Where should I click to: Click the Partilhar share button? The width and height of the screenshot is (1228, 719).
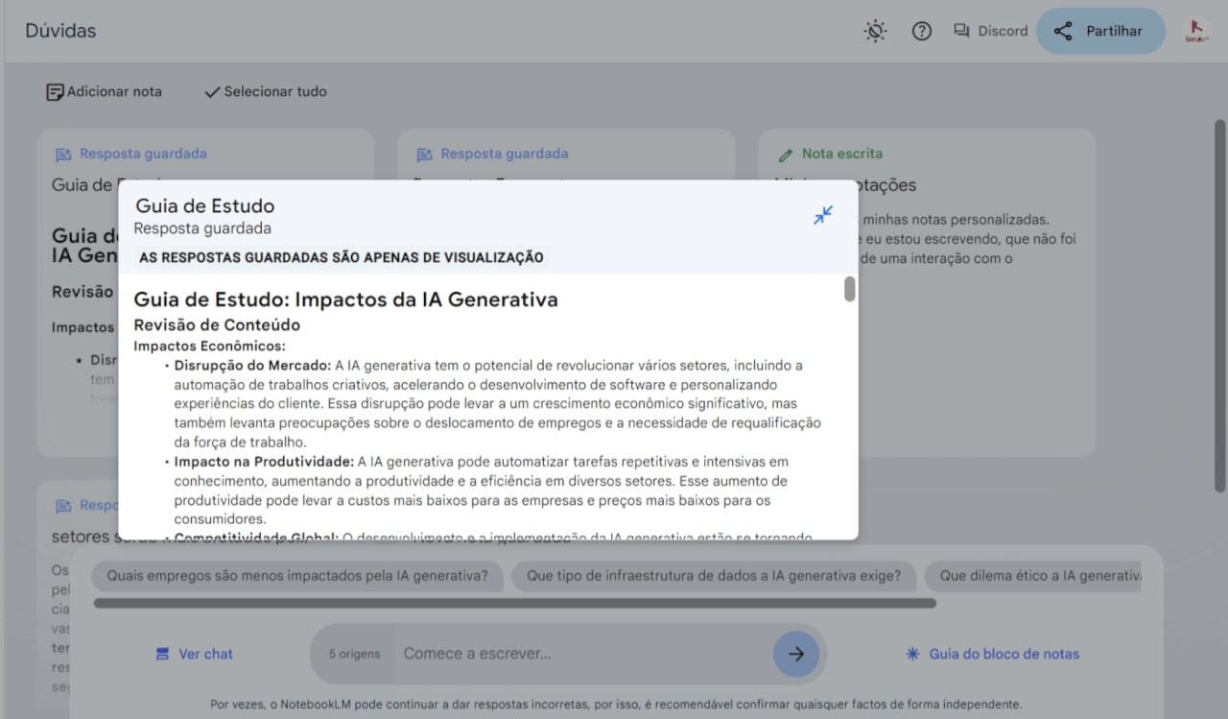pyautogui.click(x=1100, y=31)
